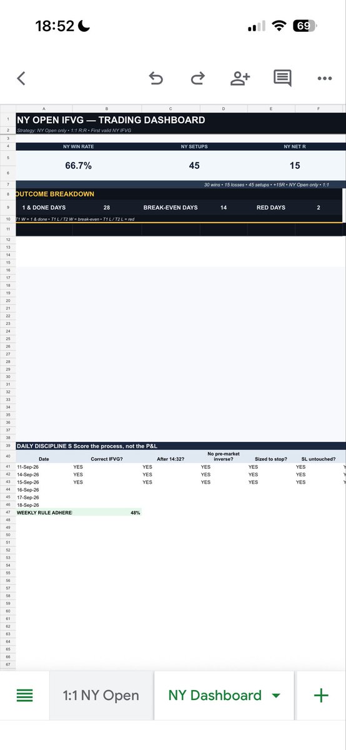The image size is (346, 750).
Task: Open the three-dot more menu
Action: (324, 79)
